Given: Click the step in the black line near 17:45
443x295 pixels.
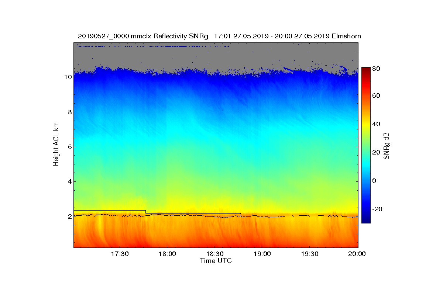Looking at the screenshot, I should click(145, 212).
